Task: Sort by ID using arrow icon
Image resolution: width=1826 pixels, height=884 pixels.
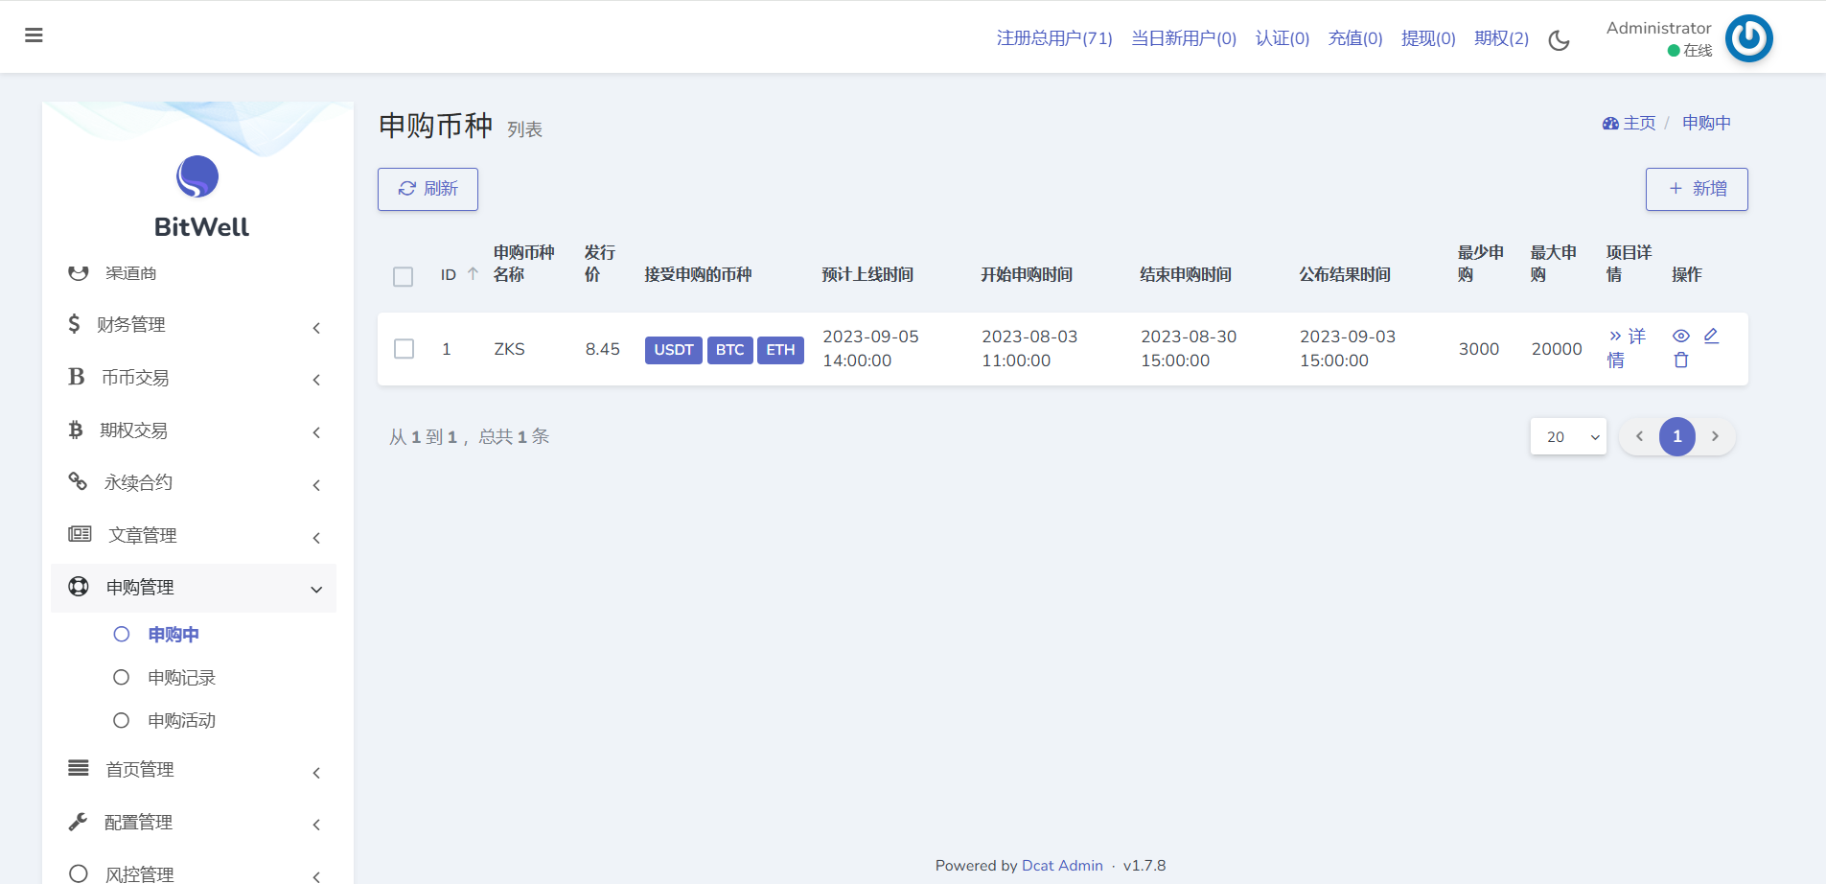Action: click(x=473, y=274)
